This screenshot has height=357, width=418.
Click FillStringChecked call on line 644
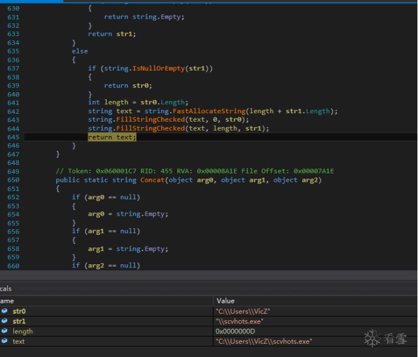(151, 128)
